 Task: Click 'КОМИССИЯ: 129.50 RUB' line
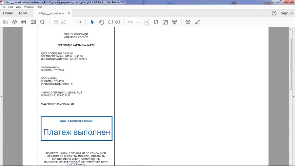[55, 95]
